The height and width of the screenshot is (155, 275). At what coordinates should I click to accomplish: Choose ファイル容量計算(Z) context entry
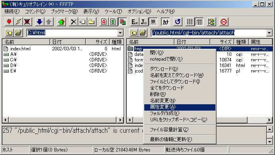click(180, 130)
